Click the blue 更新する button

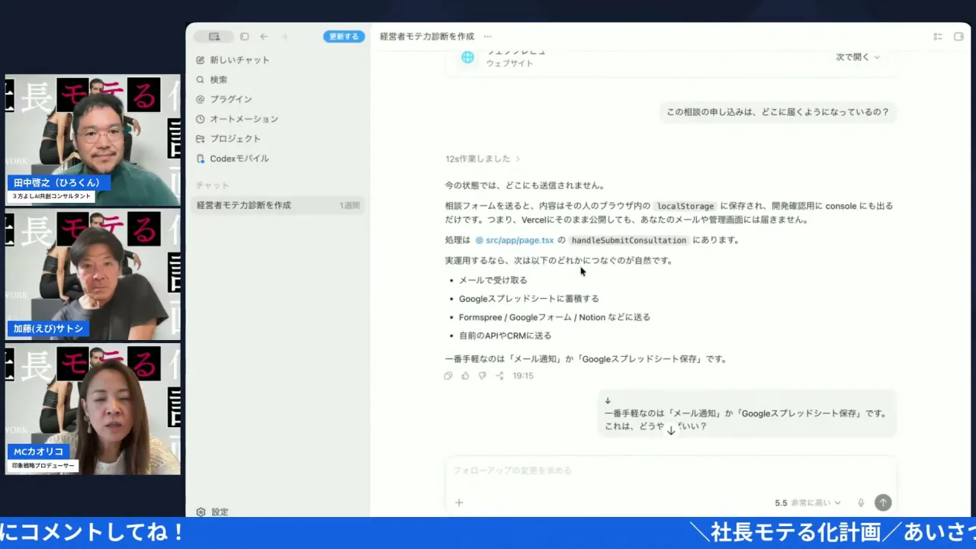[344, 37]
